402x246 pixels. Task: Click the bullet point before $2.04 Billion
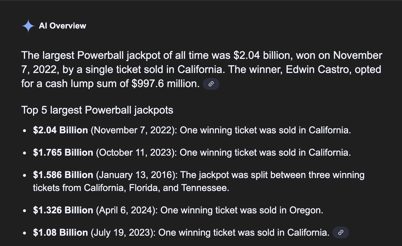pyautogui.click(x=24, y=131)
